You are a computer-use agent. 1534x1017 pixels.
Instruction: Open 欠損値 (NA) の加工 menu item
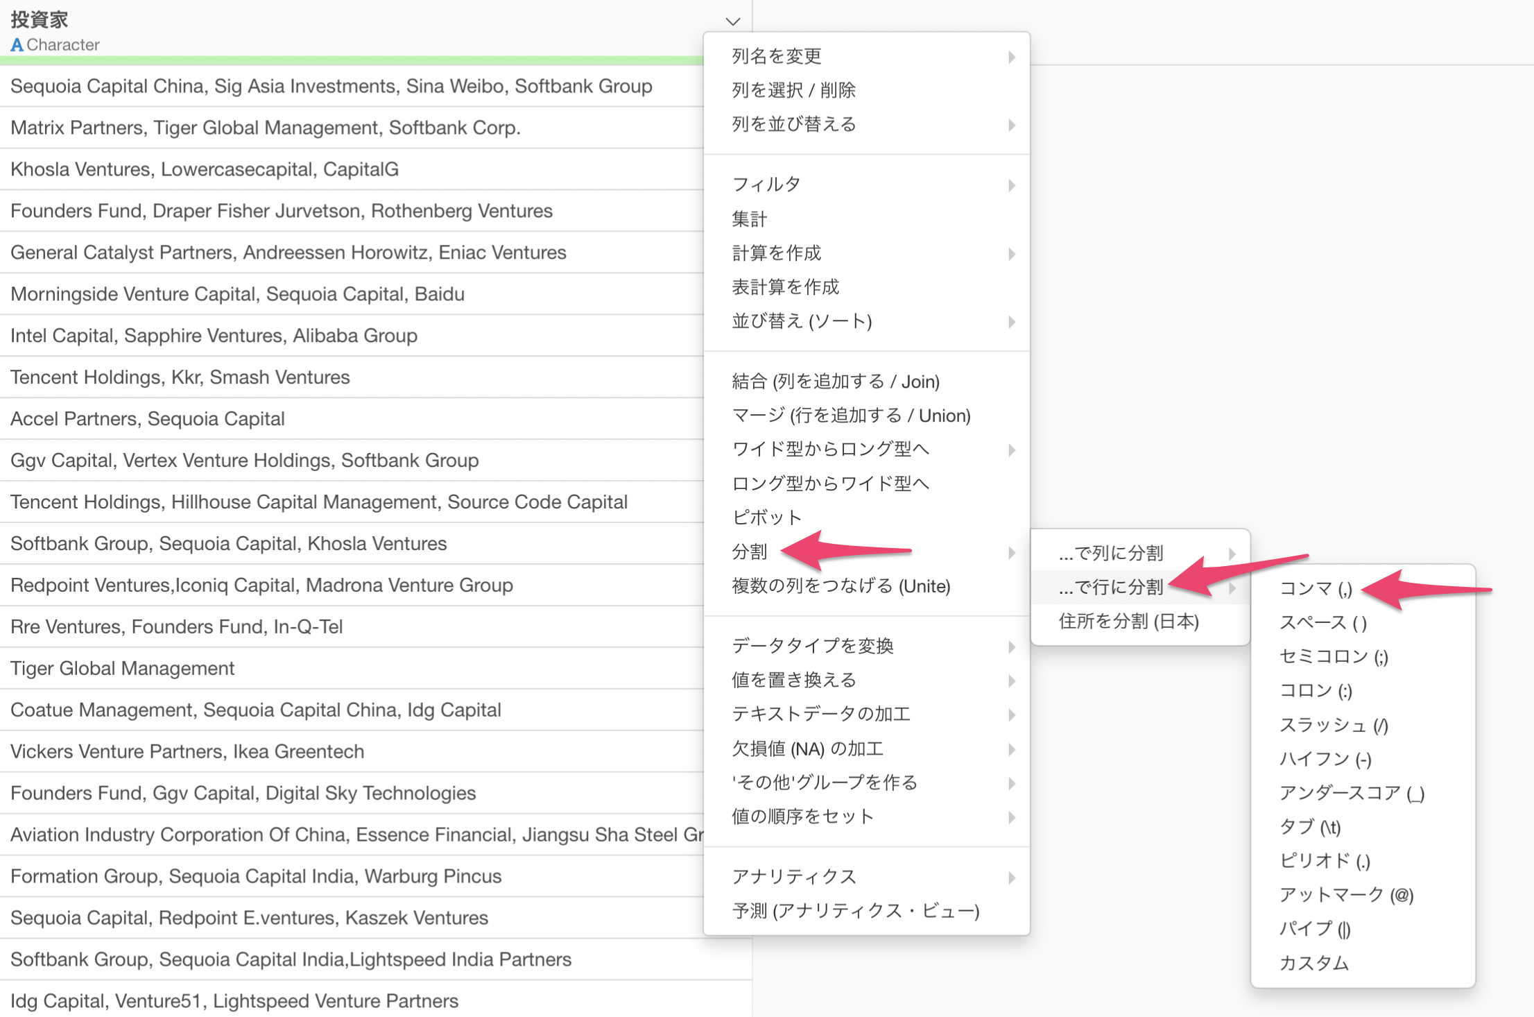[x=866, y=749]
